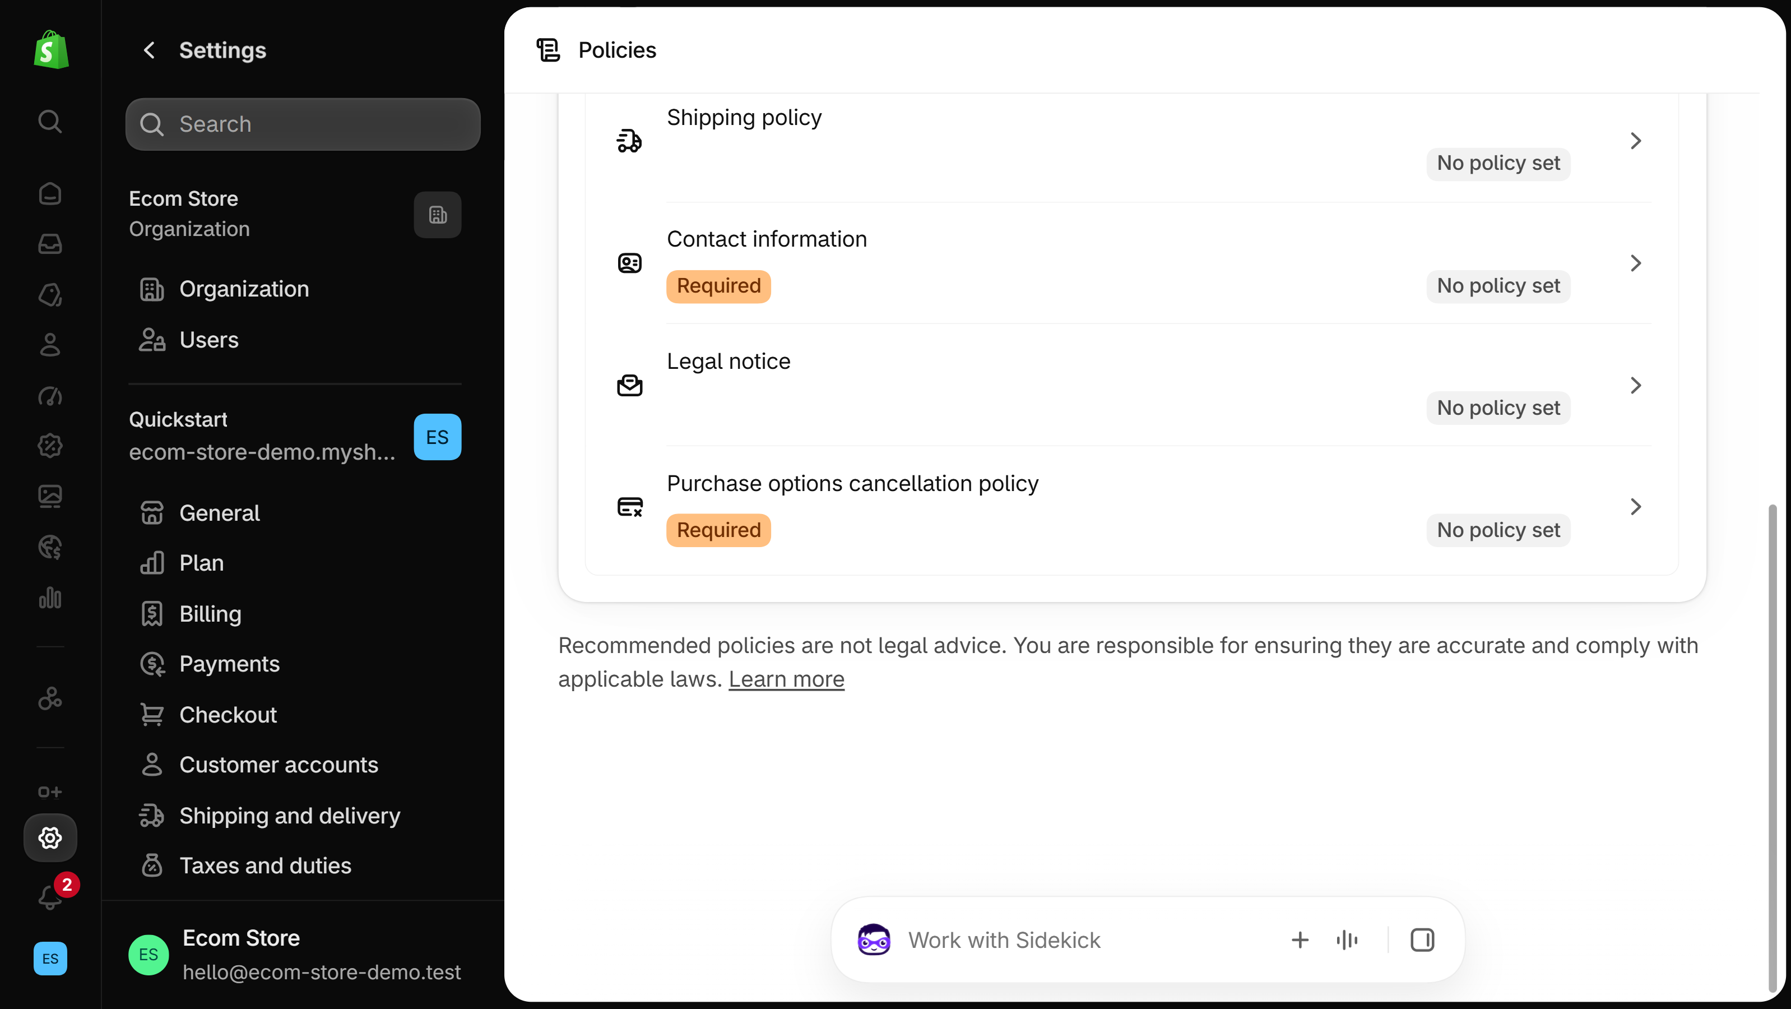The image size is (1791, 1009).
Task: Click the Quickstart store name
Action: pyautogui.click(x=178, y=420)
